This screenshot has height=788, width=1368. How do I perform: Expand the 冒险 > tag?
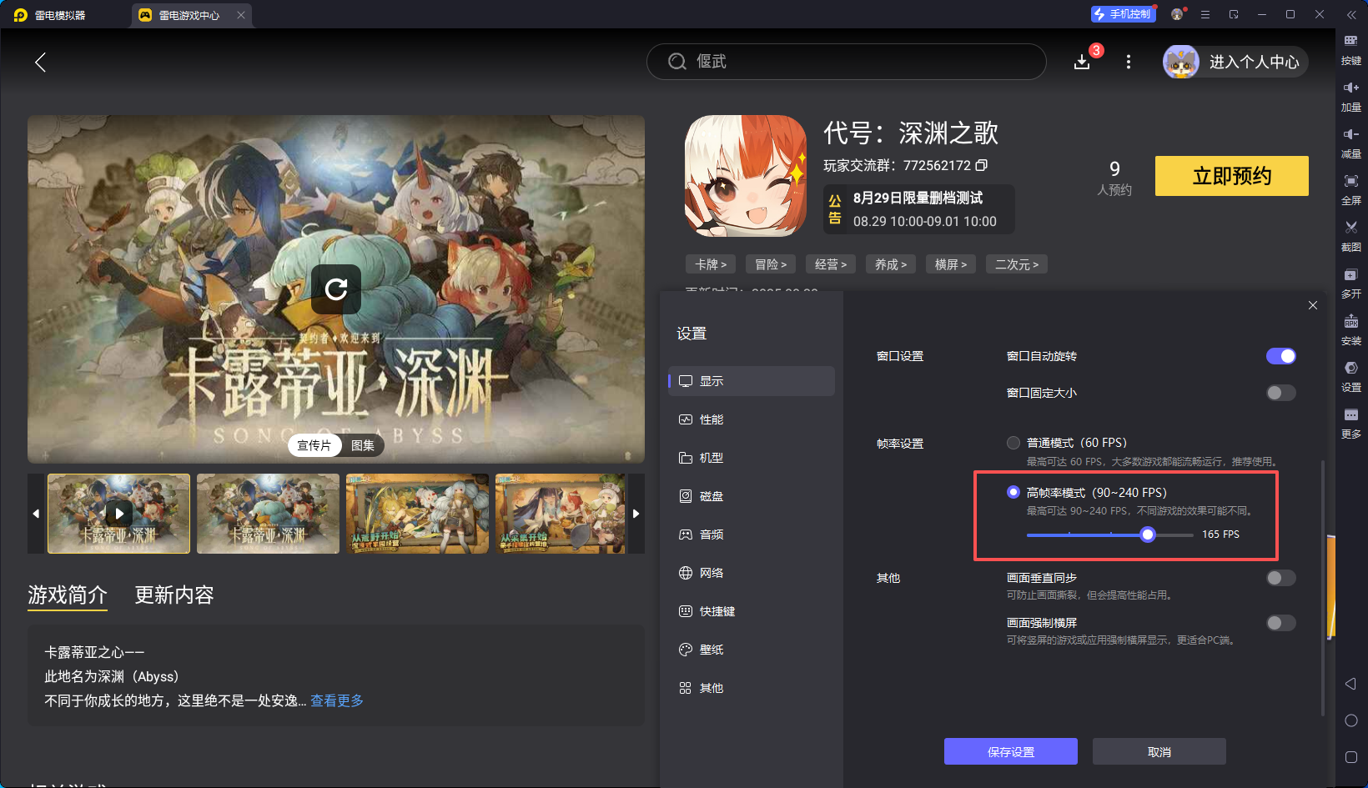(x=771, y=264)
